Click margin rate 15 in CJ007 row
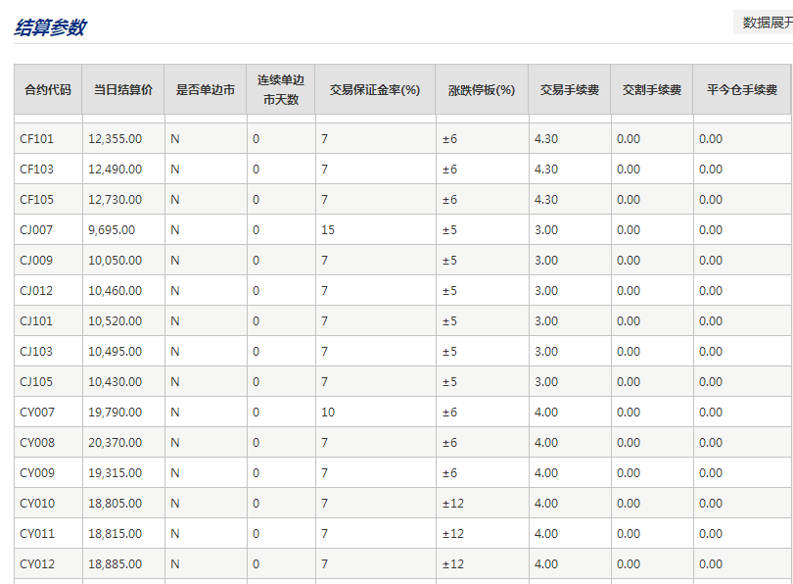Image resolution: width=793 pixels, height=584 pixels. click(328, 229)
